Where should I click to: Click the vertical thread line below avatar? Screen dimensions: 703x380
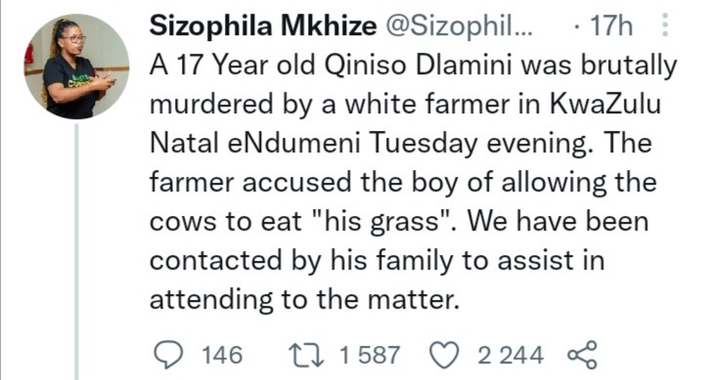pyautogui.click(x=76, y=252)
